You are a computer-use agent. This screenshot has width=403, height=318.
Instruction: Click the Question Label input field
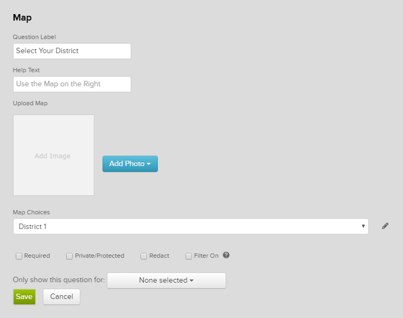click(x=72, y=51)
